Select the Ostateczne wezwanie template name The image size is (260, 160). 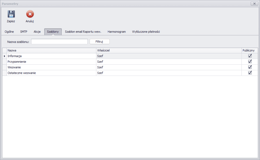point(21,73)
